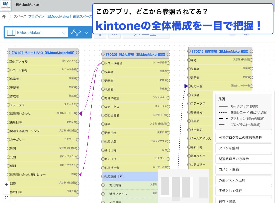Viewport: 275px width, 203px height.
Task: Click left port circle of レコード番号 in 7020
Action: pyautogui.click(x=103, y=63)
